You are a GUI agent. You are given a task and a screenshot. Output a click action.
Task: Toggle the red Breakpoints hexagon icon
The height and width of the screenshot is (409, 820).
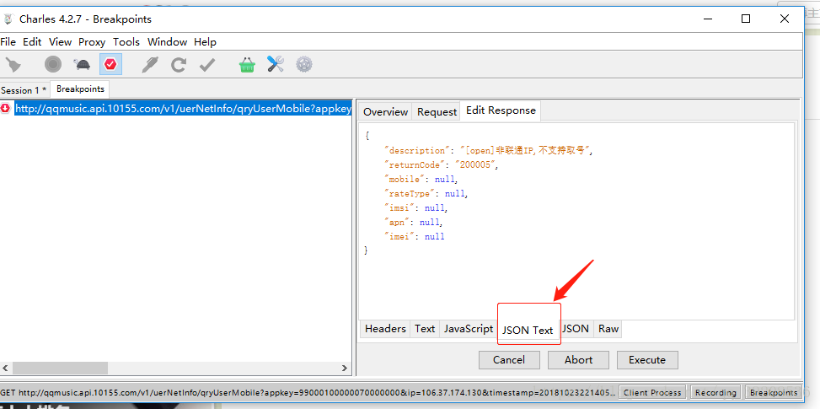tap(110, 64)
